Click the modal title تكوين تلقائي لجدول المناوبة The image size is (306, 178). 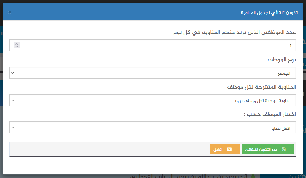coord(269,12)
